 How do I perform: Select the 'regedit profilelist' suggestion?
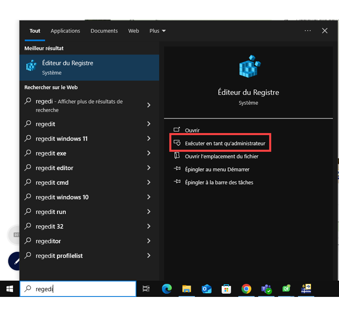59,256
